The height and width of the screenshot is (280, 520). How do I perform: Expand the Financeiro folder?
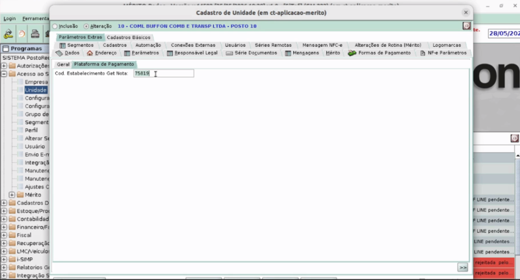[x=4, y=227]
